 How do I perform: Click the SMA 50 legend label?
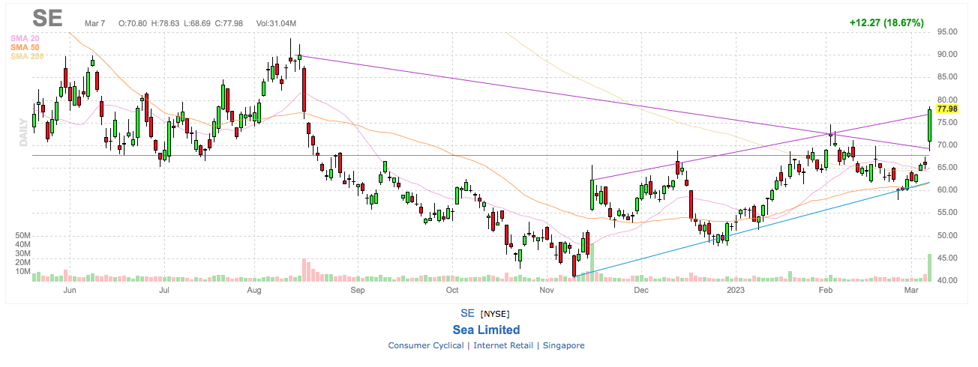(x=25, y=47)
